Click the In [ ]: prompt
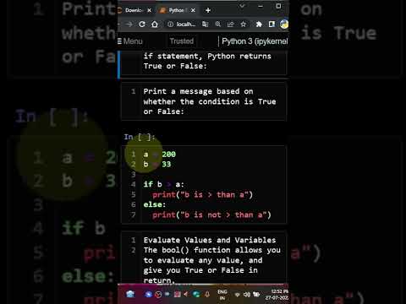 click(140, 137)
